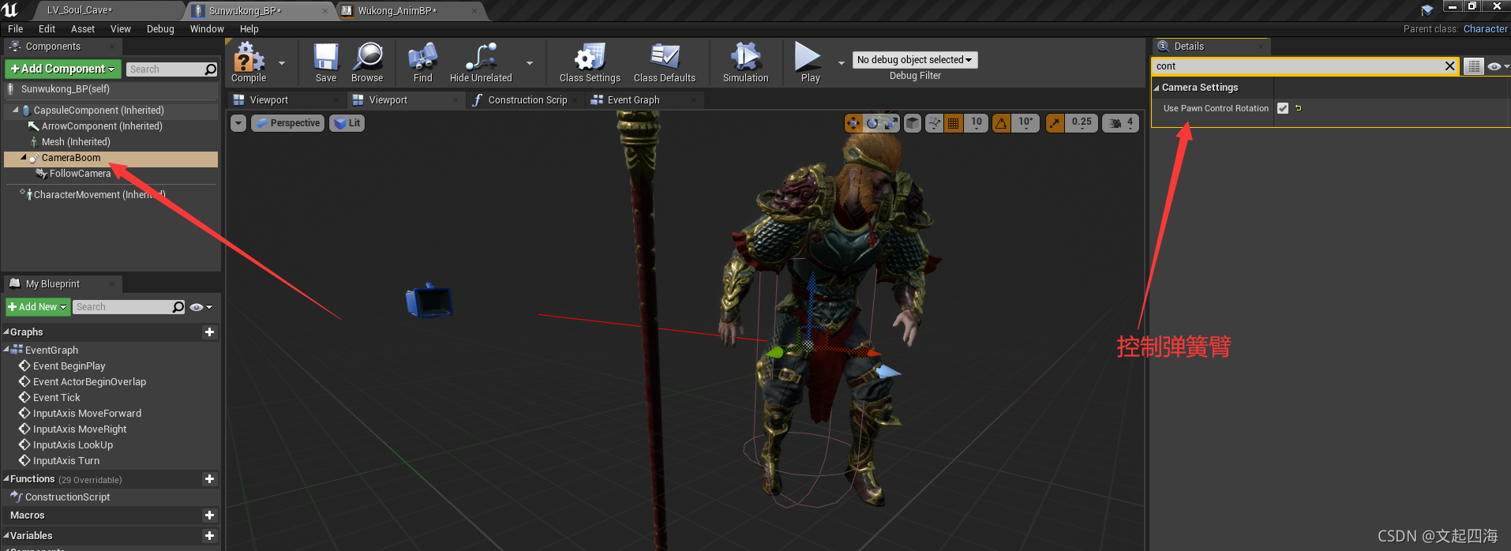Toggle grid snapping in the viewport toolbar
The width and height of the screenshot is (1511, 551).
pos(954,123)
